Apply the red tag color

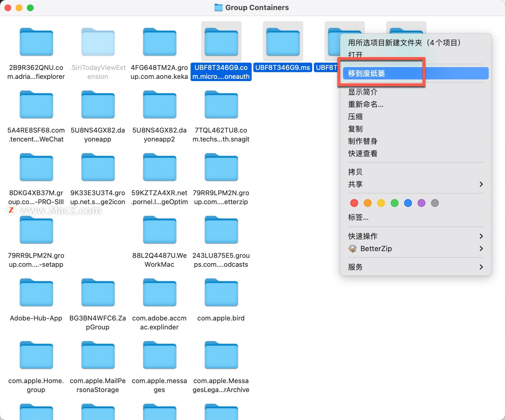pos(354,203)
